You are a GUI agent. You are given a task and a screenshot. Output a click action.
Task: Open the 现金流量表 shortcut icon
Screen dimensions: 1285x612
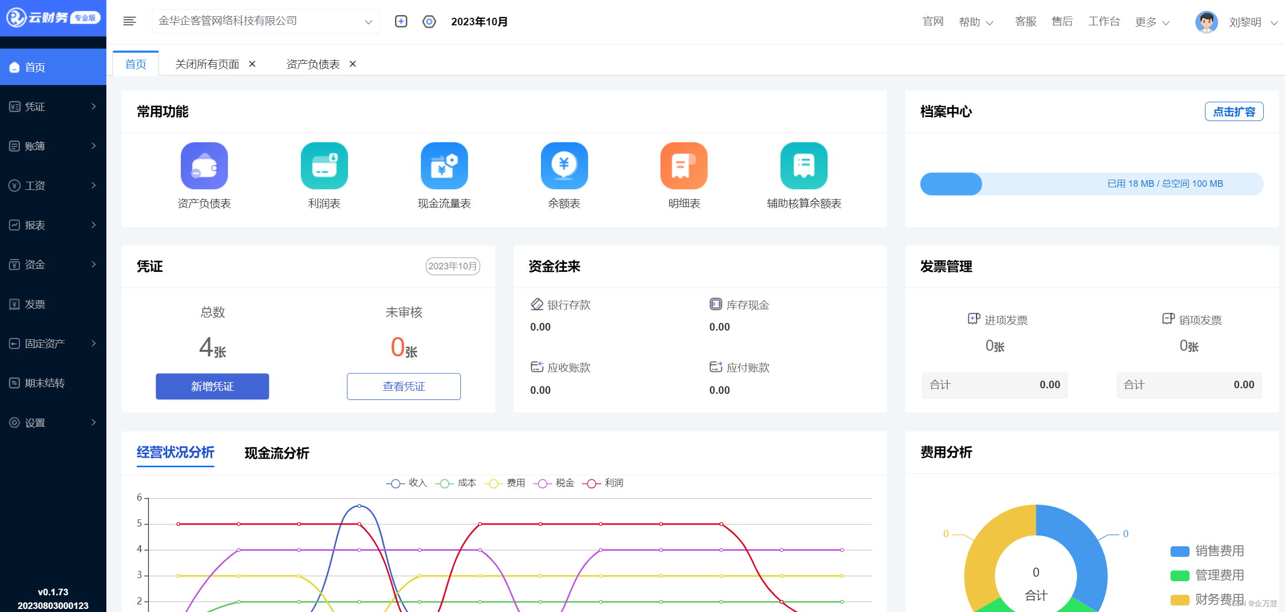tap(444, 166)
